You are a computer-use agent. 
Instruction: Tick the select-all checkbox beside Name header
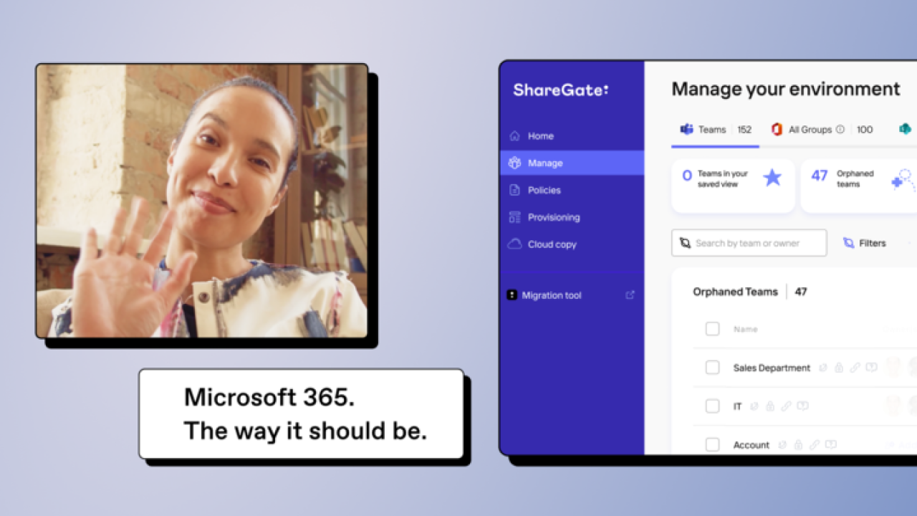[712, 329]
